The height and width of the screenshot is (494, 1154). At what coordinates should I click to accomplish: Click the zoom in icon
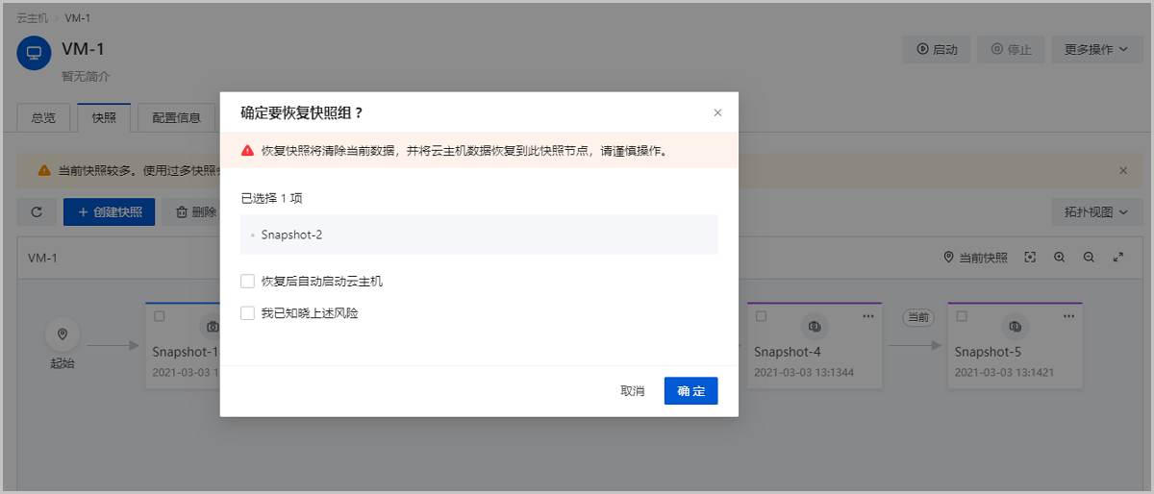(1059, 258)
